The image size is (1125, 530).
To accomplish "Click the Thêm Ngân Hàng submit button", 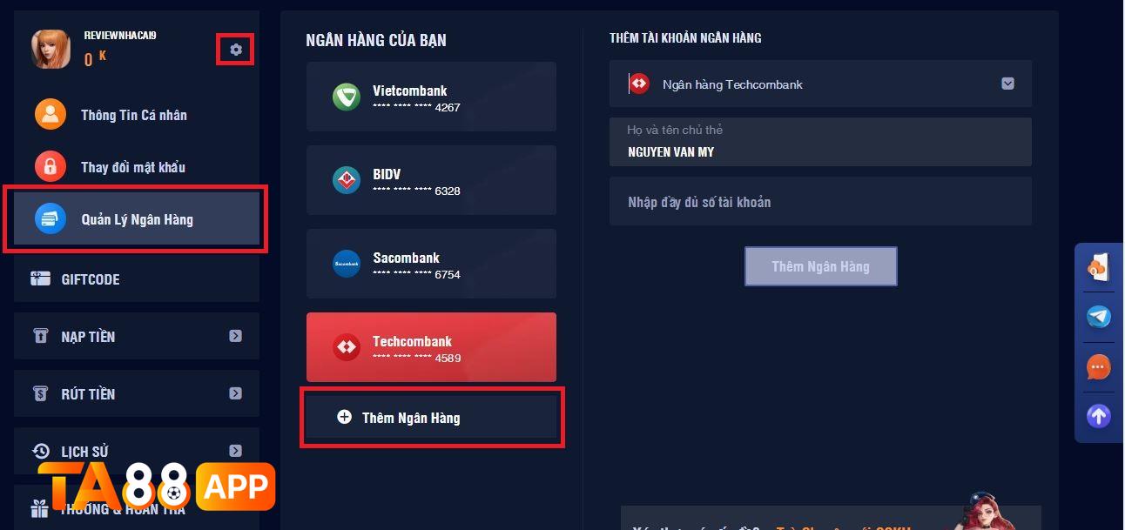I will coord(819,266).
